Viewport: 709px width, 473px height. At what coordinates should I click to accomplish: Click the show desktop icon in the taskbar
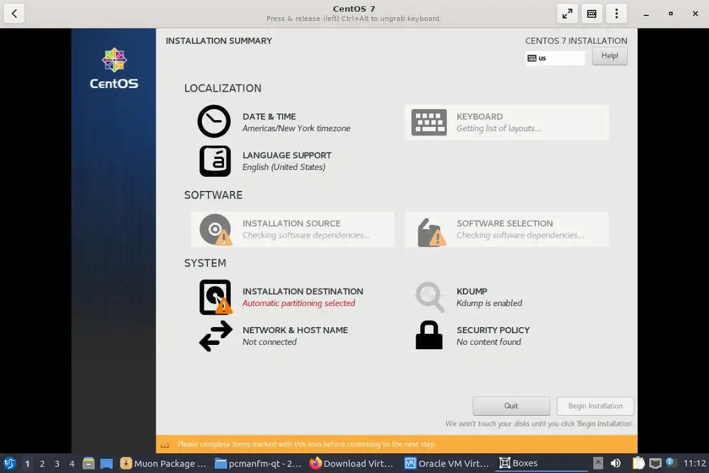coord(106,464)
